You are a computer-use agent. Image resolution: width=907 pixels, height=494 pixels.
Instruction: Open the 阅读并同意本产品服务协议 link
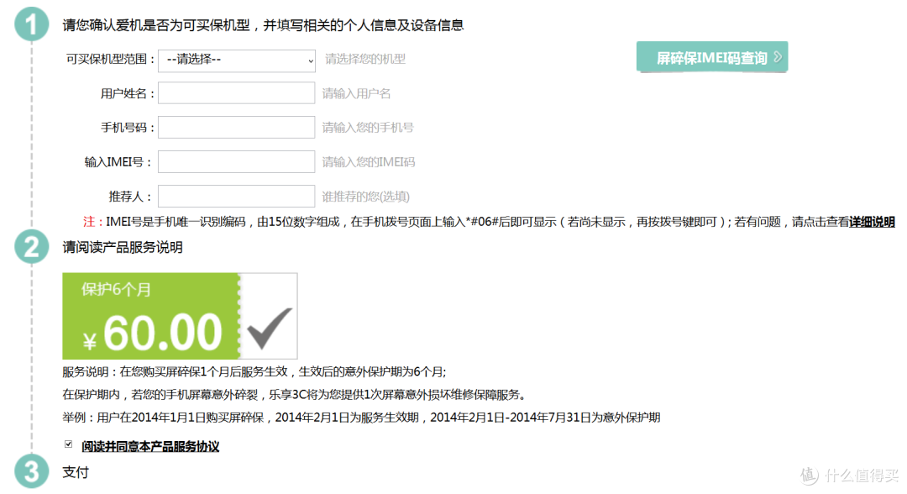[150, 447]
